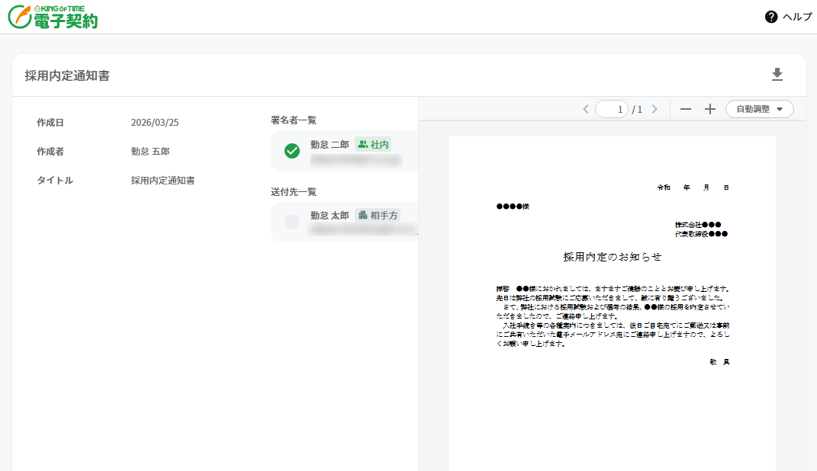Download the 採用内定通知書 document

(777, 75)
